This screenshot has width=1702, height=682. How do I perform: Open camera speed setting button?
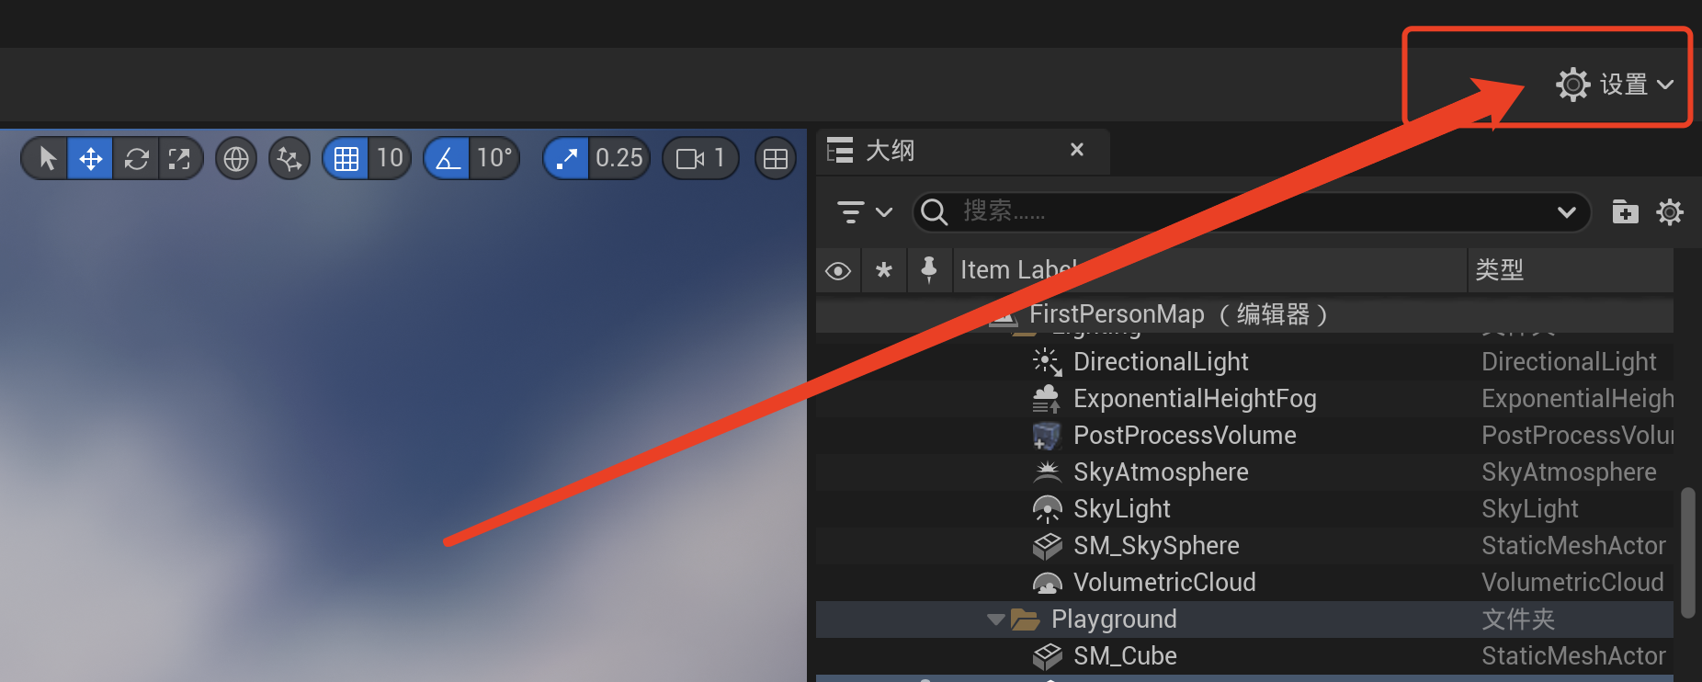pos(700,159)
